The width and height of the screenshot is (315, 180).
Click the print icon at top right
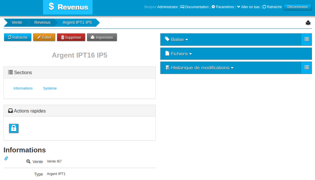[x=308, y=22]
